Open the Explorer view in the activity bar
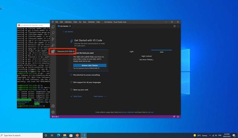Image resolution: width=238 pixels, height=138 pixels. click(x=53, y=27)
